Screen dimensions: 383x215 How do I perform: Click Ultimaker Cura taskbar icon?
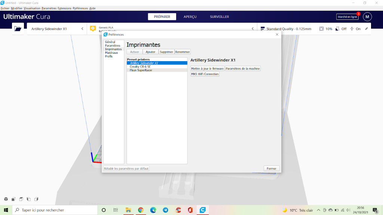click(x=203, y=210)
